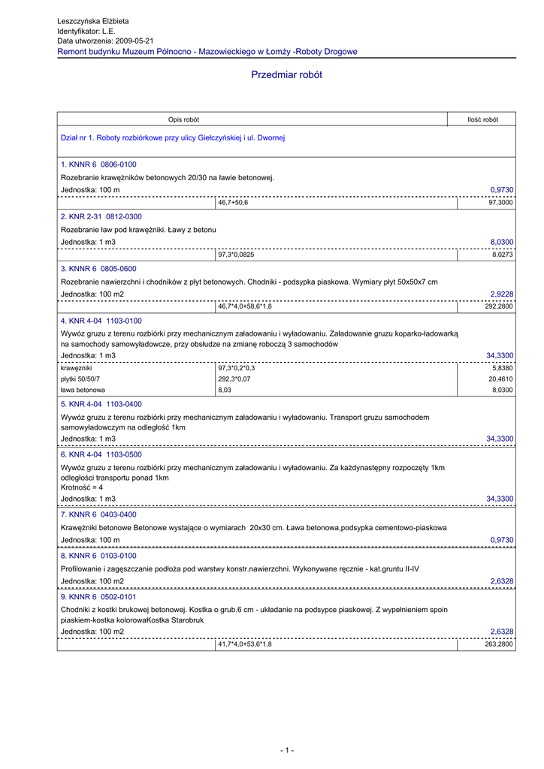Click the 'Przedmiar robót' document title
Viewport: 544px width, 769px height.
(x=286, y=75)
